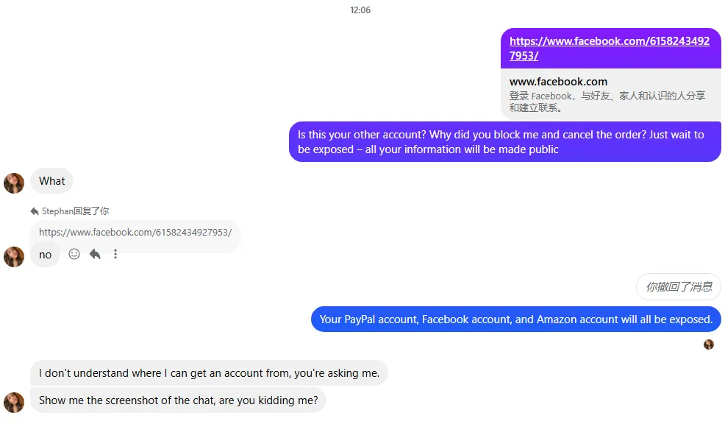Image resolution: width=725 pixels, height=424 pixels.
Task: Click the sender avatar next to "no"
Action: pos(14,256)
